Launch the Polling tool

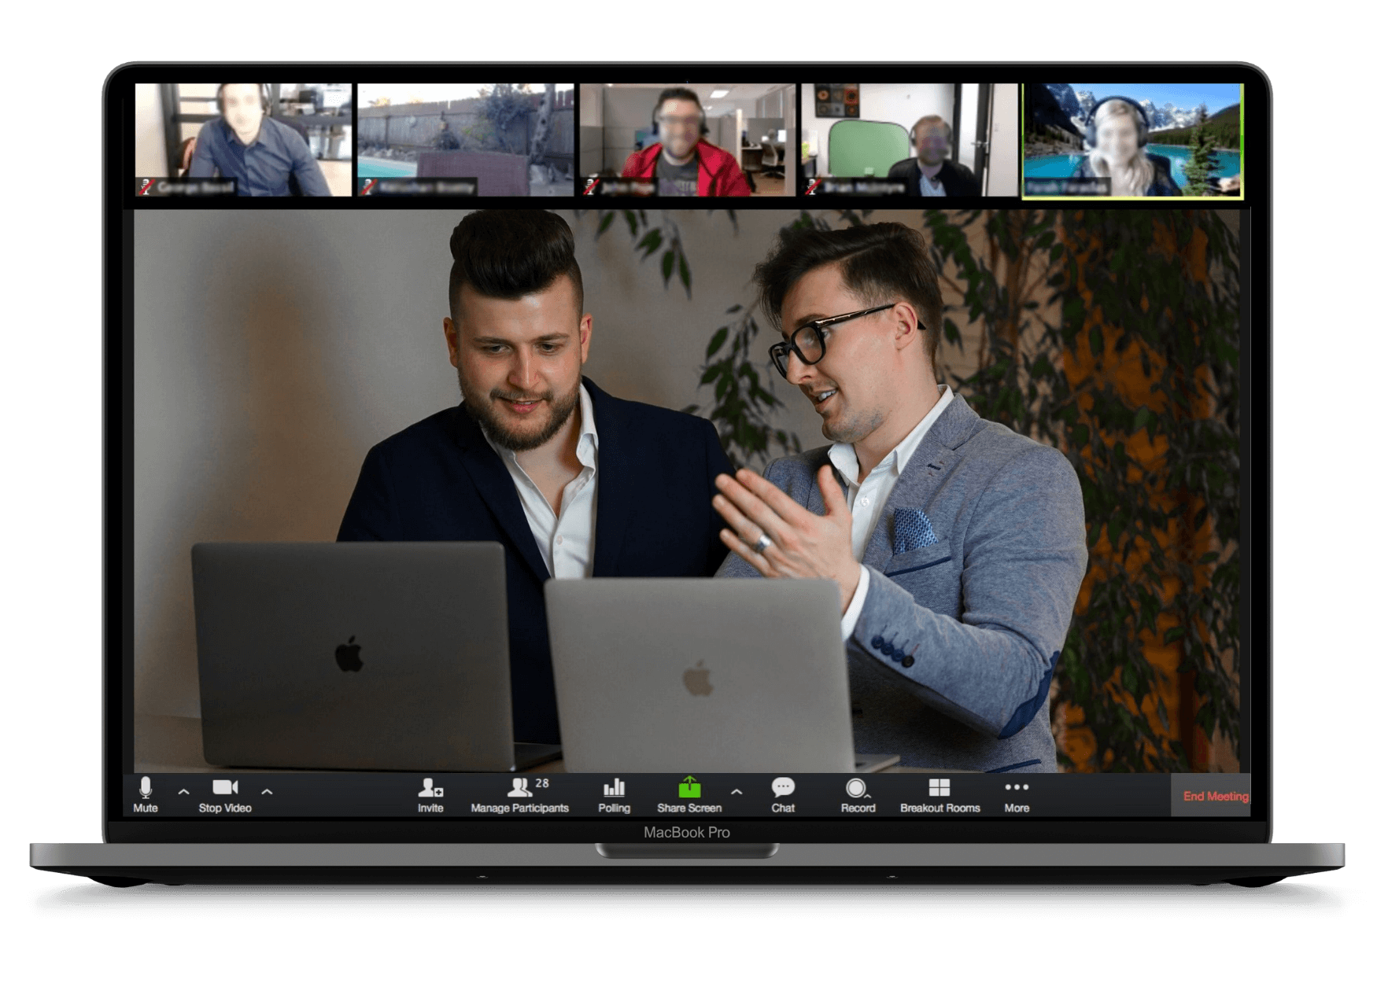[614, 794]
